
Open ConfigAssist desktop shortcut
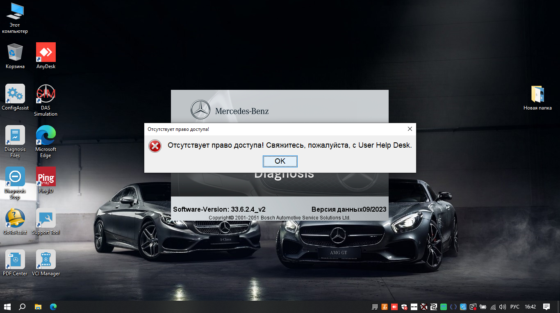[x=15, y=98]
